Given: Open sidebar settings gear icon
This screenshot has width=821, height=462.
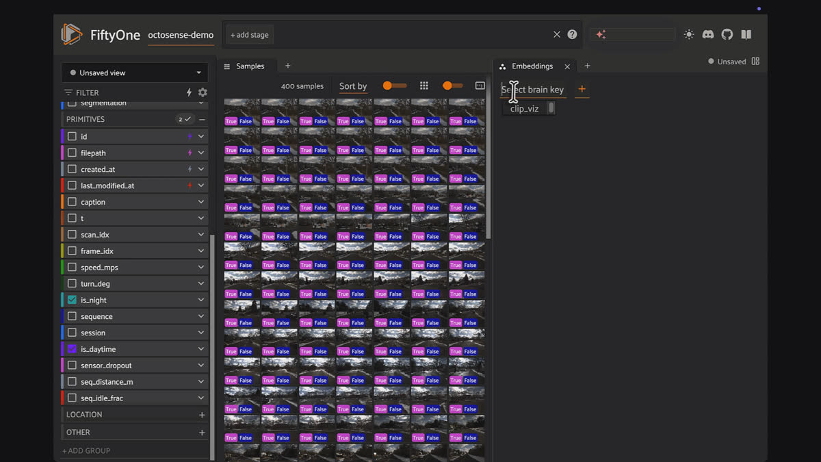Looking at the screenshot, I should coord(203,92).
